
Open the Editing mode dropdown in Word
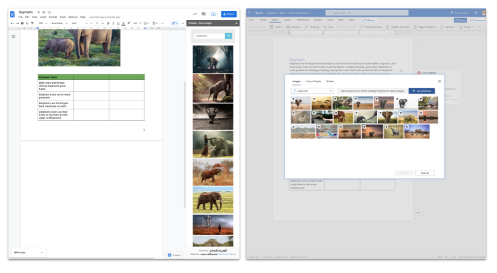[369, 20]
